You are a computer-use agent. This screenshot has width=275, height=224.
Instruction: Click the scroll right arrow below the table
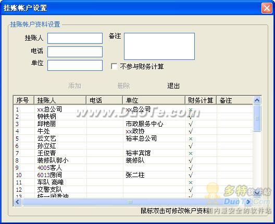coord(248,202)
